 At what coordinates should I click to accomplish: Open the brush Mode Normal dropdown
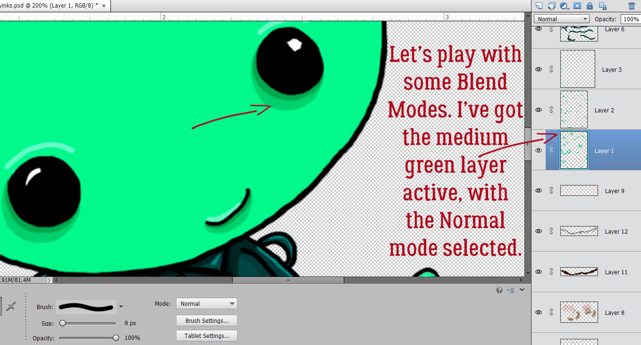click(x=207, y=304)
